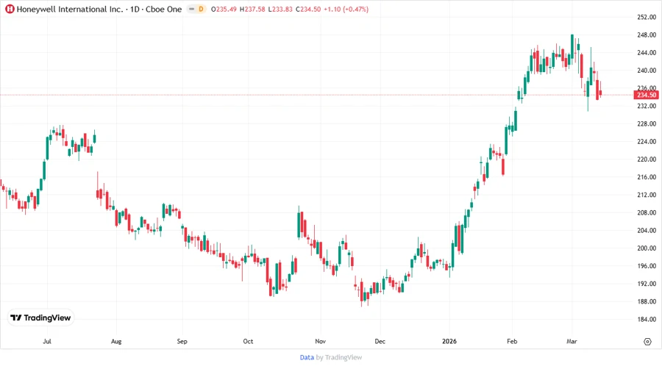Select the Honeywell International Inc. title
662x366 pixels.
70,9
